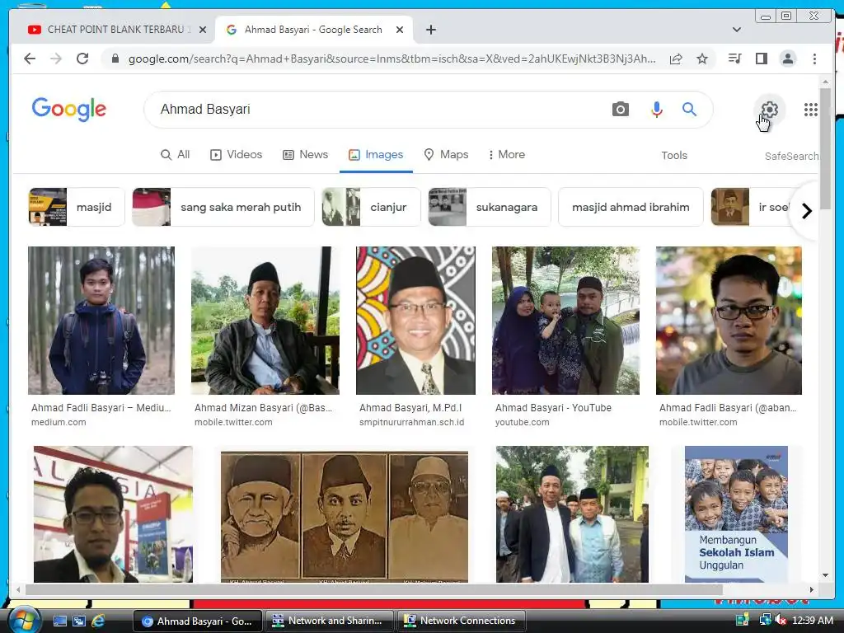
Task: Click the muted volume tray icon
Action: coord(781,621)
